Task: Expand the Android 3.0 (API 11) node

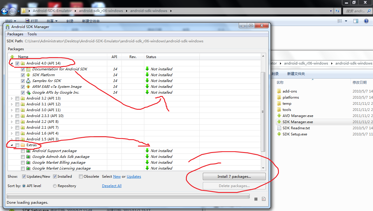Action: [12, 110]
